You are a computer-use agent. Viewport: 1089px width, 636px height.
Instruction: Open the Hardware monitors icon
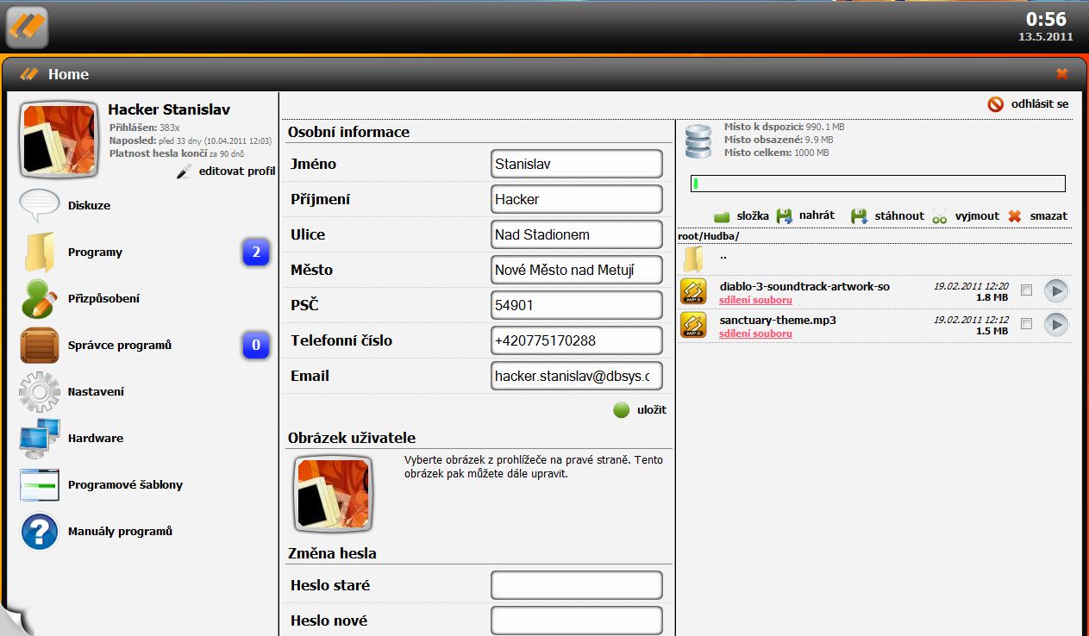[x=40, y=439]
